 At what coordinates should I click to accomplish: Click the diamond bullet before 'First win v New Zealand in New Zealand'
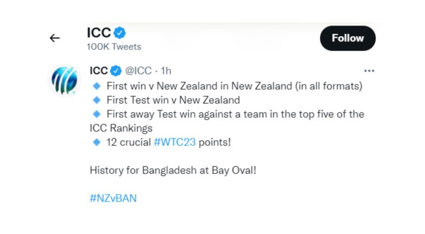point(97,87)
